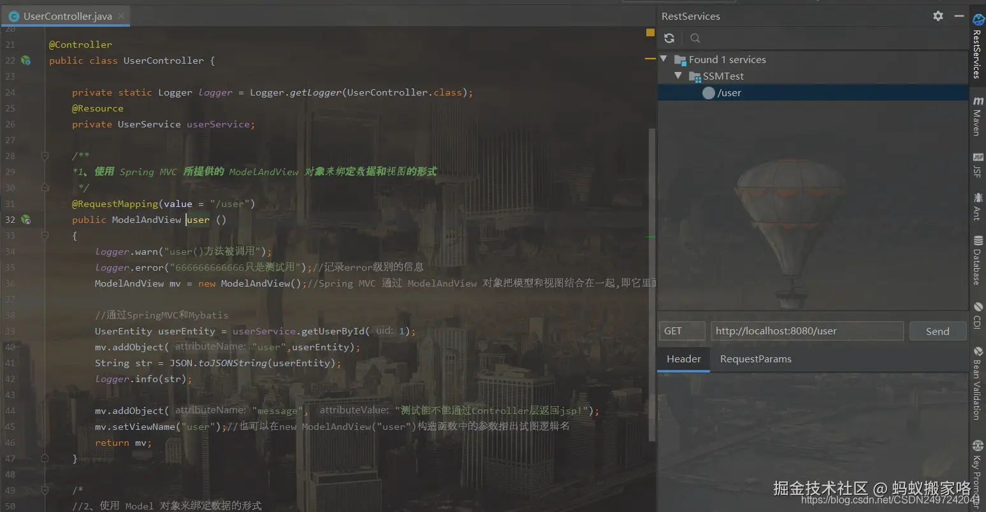Click the getLogger method call
This screenshot has height=512, width=986.
coord(315,92)
